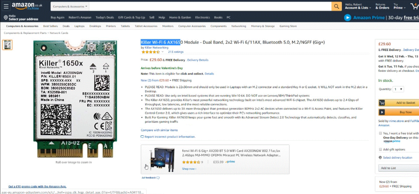419x194 pixels.
Task: Click Compare with similar items
Action: [x=159, y=130]
